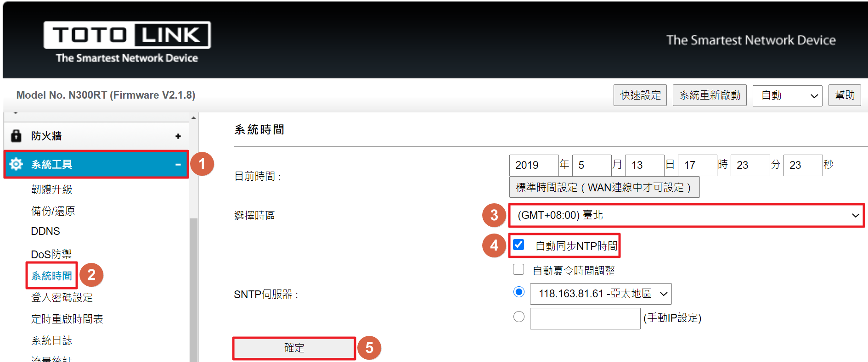The width and height of the screenshot is (868, 362).
Task: Toggle the 自動夏令時間調整 checkbox
Action: pyautogui.click(x=519, y=269)
